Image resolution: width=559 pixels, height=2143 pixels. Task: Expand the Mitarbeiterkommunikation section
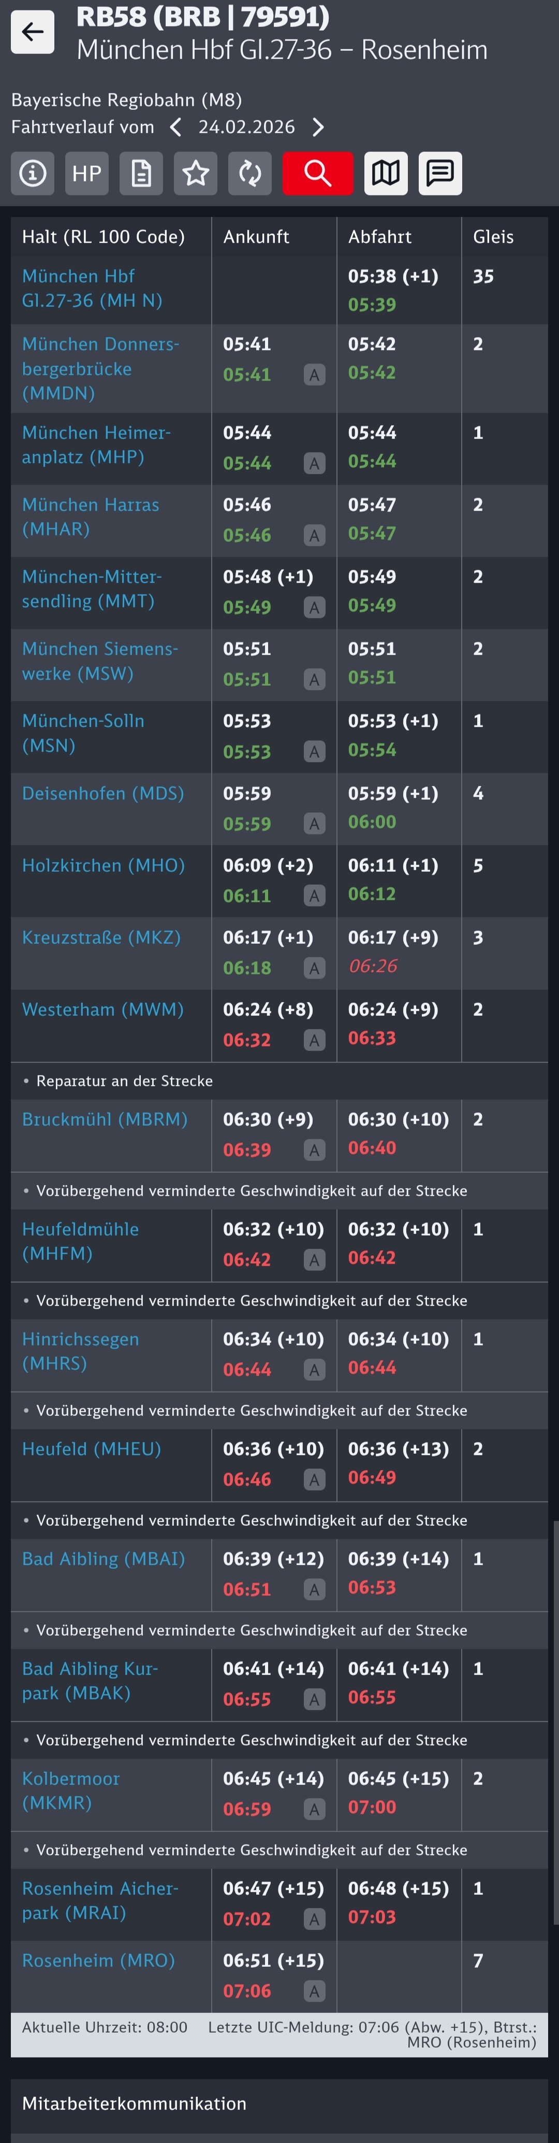(134, 2104)
